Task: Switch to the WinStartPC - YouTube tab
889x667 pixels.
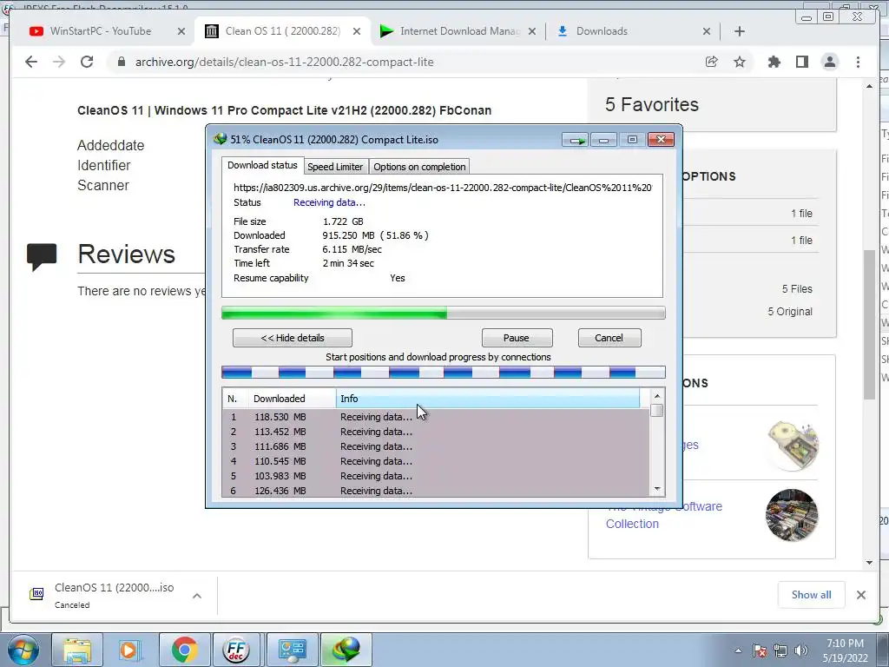Action: [x=100, y=31]
